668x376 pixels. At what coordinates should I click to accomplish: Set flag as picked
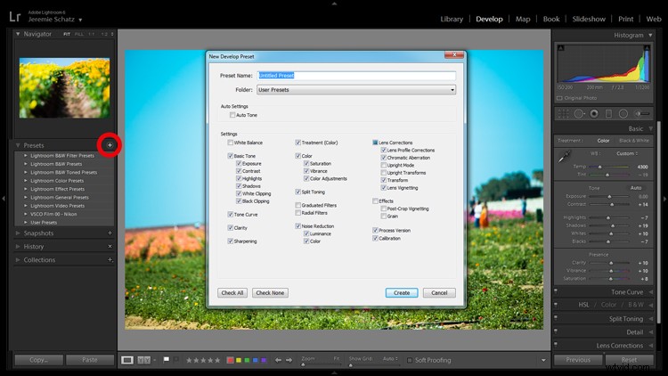[167, 360]
